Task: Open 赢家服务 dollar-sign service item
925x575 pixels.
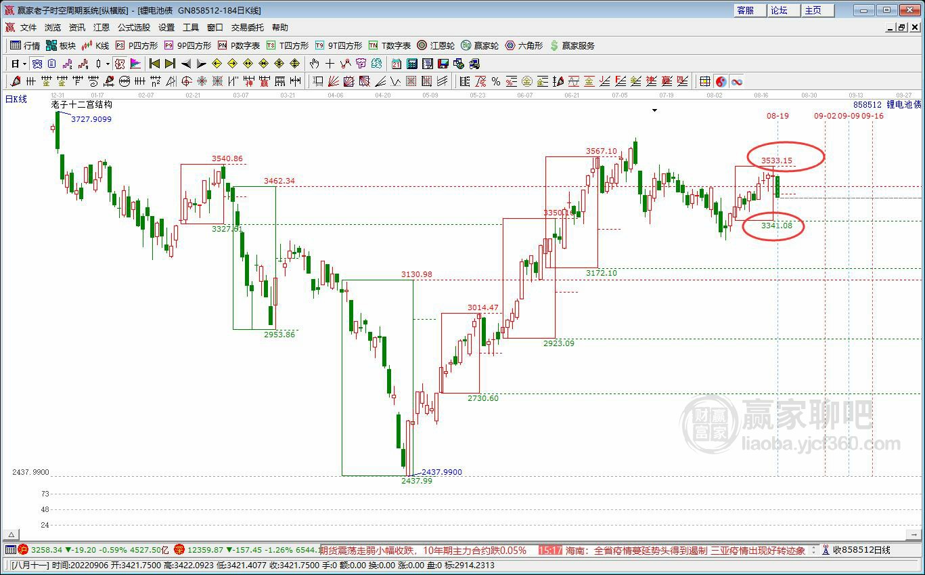Action: click(572, 45)
